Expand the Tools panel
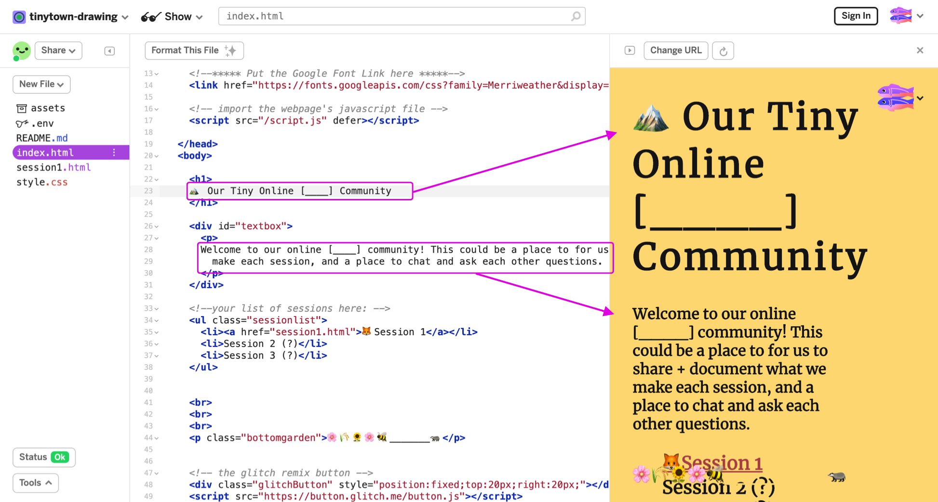 [36, 483]
